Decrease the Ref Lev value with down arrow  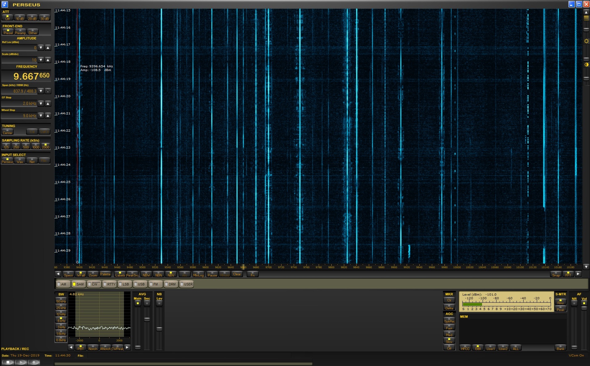(41, 48)
